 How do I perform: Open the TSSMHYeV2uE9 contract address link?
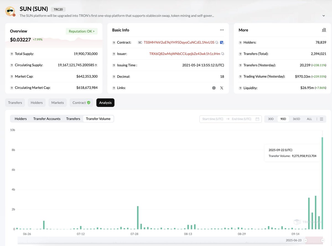pos(179,43)
